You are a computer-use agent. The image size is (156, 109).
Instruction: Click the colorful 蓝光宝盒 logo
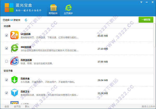click(9, 8)
